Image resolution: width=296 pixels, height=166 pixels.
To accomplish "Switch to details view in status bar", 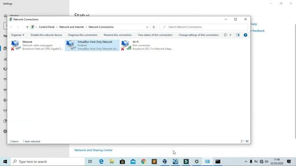I will click(x=242, y=141).
